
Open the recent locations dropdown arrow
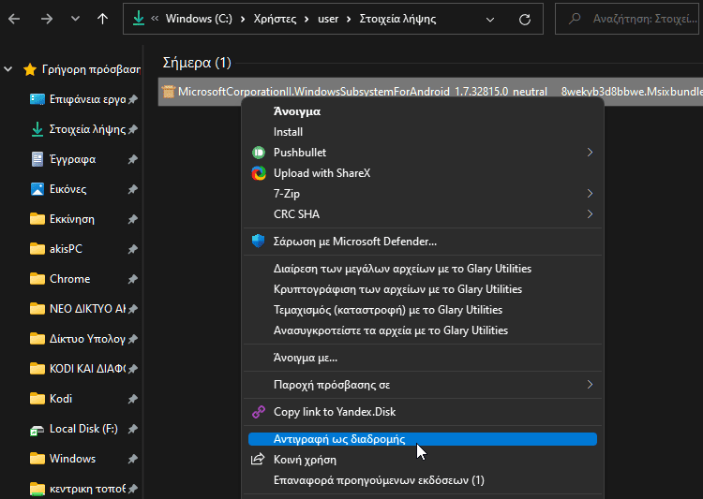click(75, 19)
